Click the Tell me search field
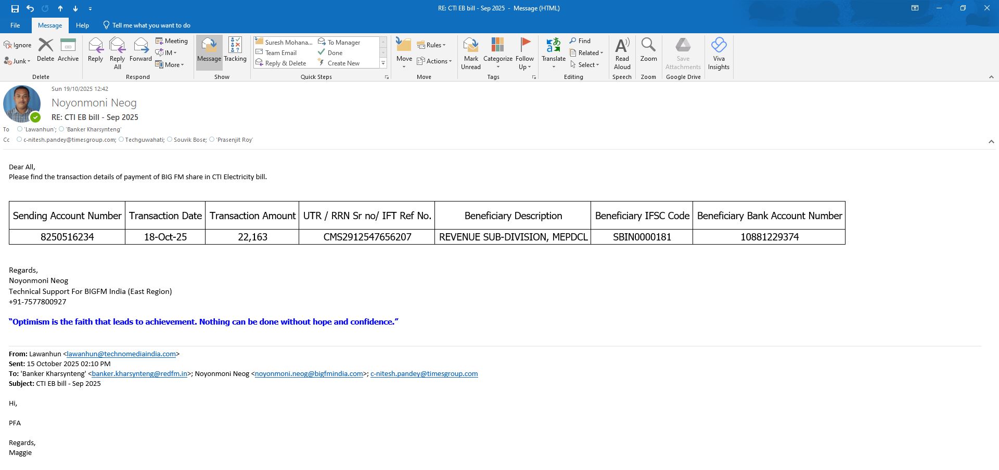Image resolution: width=999 pixels, height=470 pixels. (x=151, y=25)
